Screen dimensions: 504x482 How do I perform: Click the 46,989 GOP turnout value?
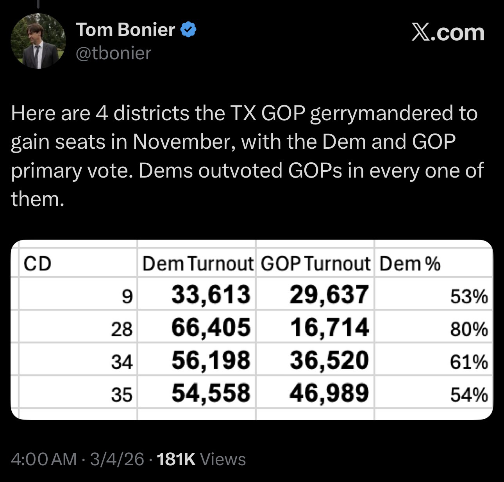tap(329, 393)
